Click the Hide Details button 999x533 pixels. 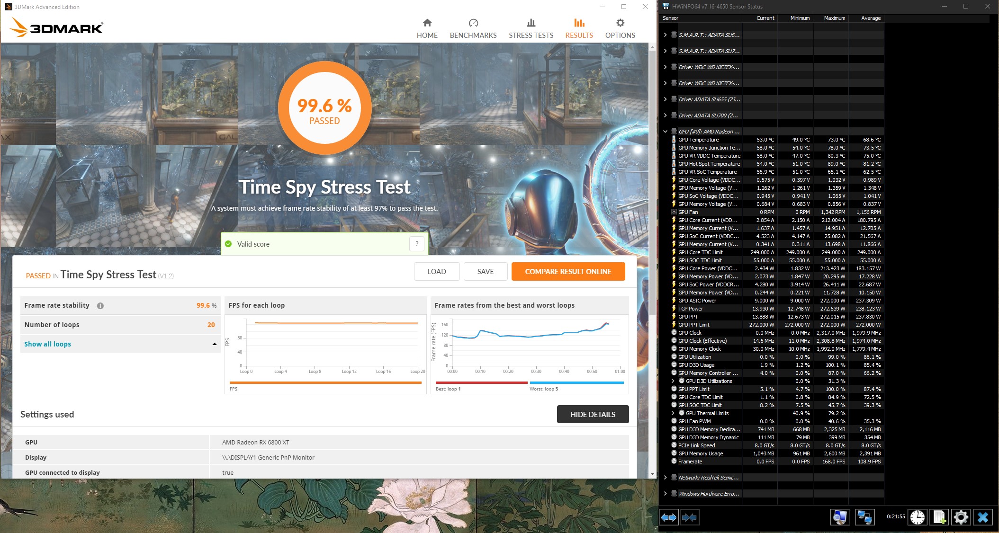(593, 414)
